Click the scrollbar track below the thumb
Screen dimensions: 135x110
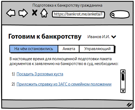[x=123, y=85]
